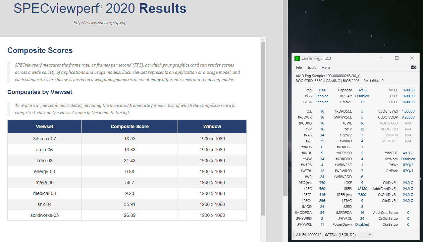Select the 3dsmax-07 viewset cell
This screenshot has height=242, width=423.
[x=45, y=139]
